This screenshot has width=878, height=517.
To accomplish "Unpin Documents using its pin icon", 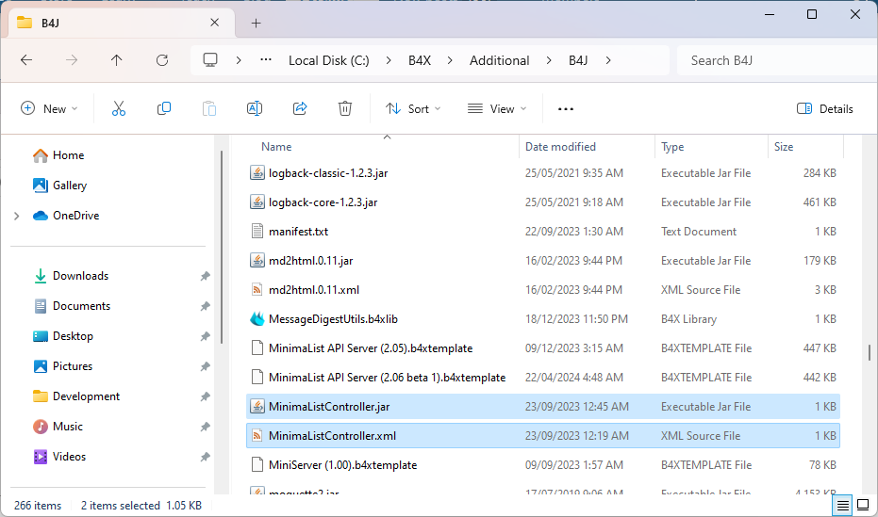I will click(x=205, y=306).
